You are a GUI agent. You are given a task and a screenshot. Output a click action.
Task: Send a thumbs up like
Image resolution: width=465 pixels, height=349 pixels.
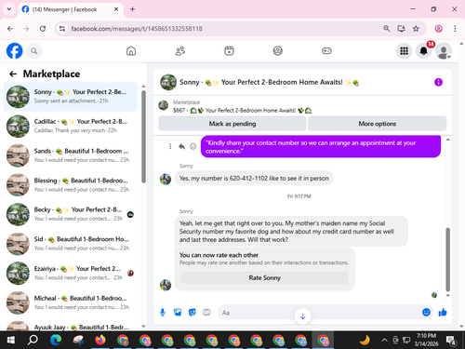point(443,312)
